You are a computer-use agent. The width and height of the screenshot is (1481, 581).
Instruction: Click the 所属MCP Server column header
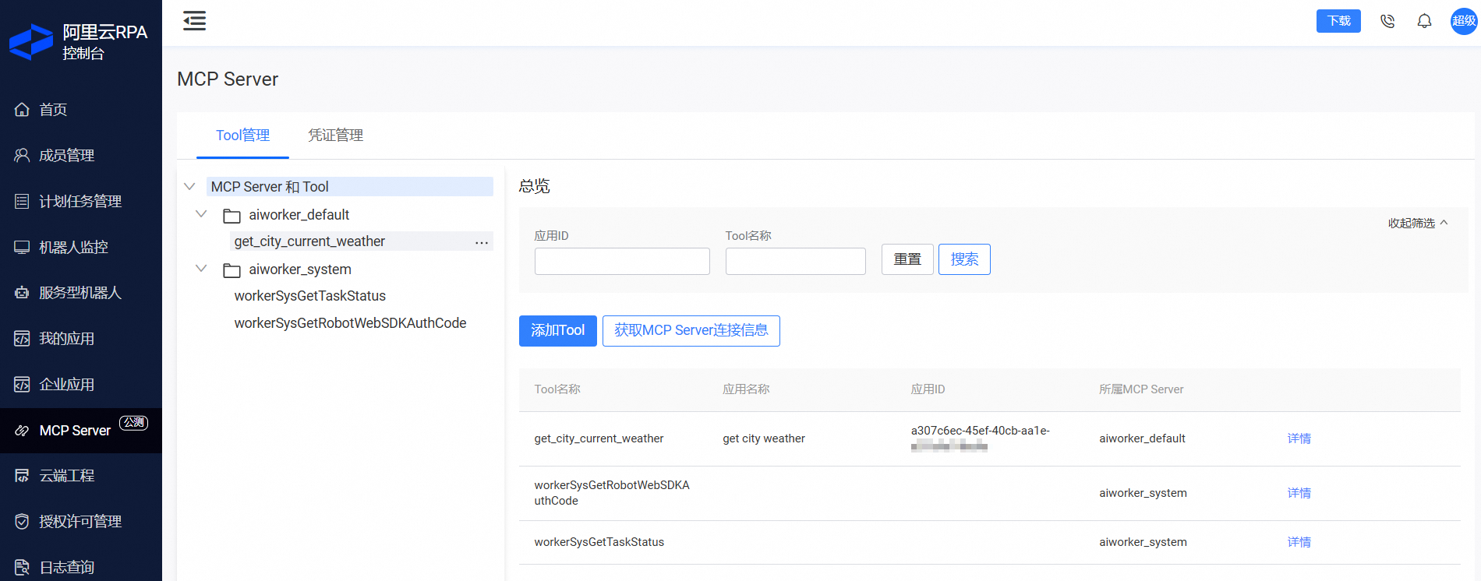pos(1141,389)
